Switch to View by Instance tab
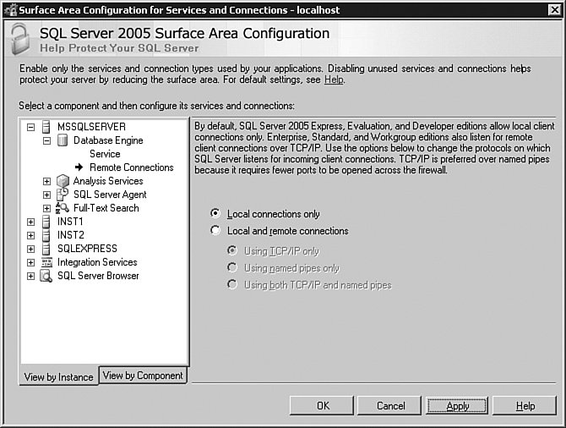 tap(58, 376)
